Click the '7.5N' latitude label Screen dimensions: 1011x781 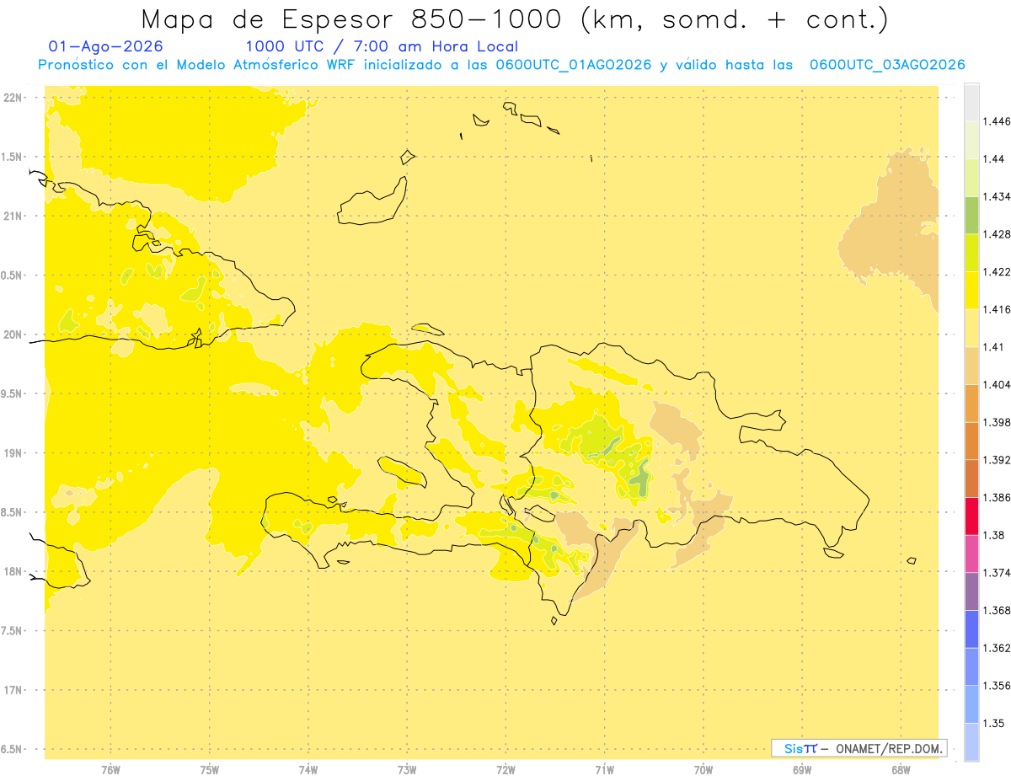(13, 631)
